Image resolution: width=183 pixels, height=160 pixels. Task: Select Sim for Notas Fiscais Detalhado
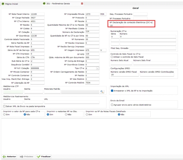pyautogui.click(x=87, y=114)
